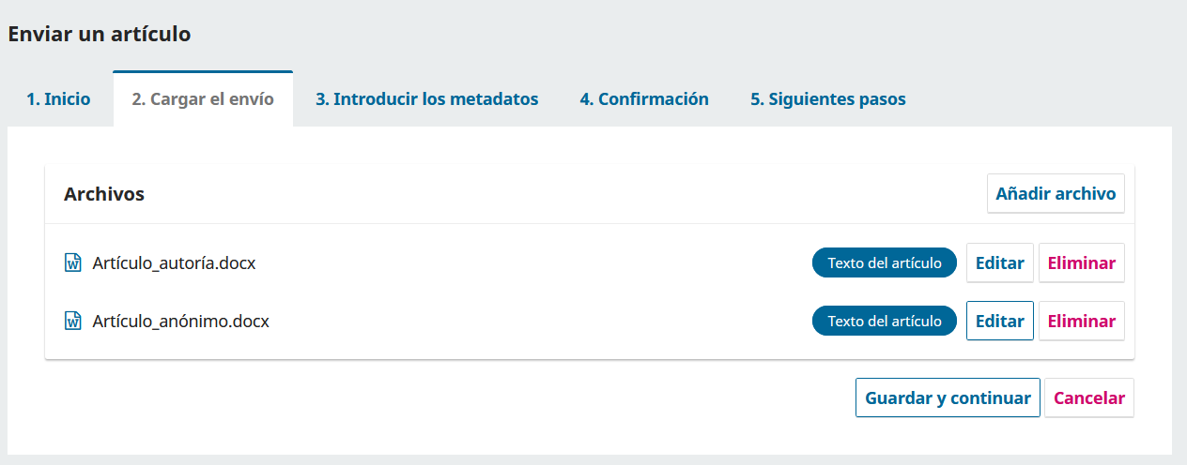Open the Artículo_autoría.docx file name
The image size is (1187, 465).
coord(174,262)
